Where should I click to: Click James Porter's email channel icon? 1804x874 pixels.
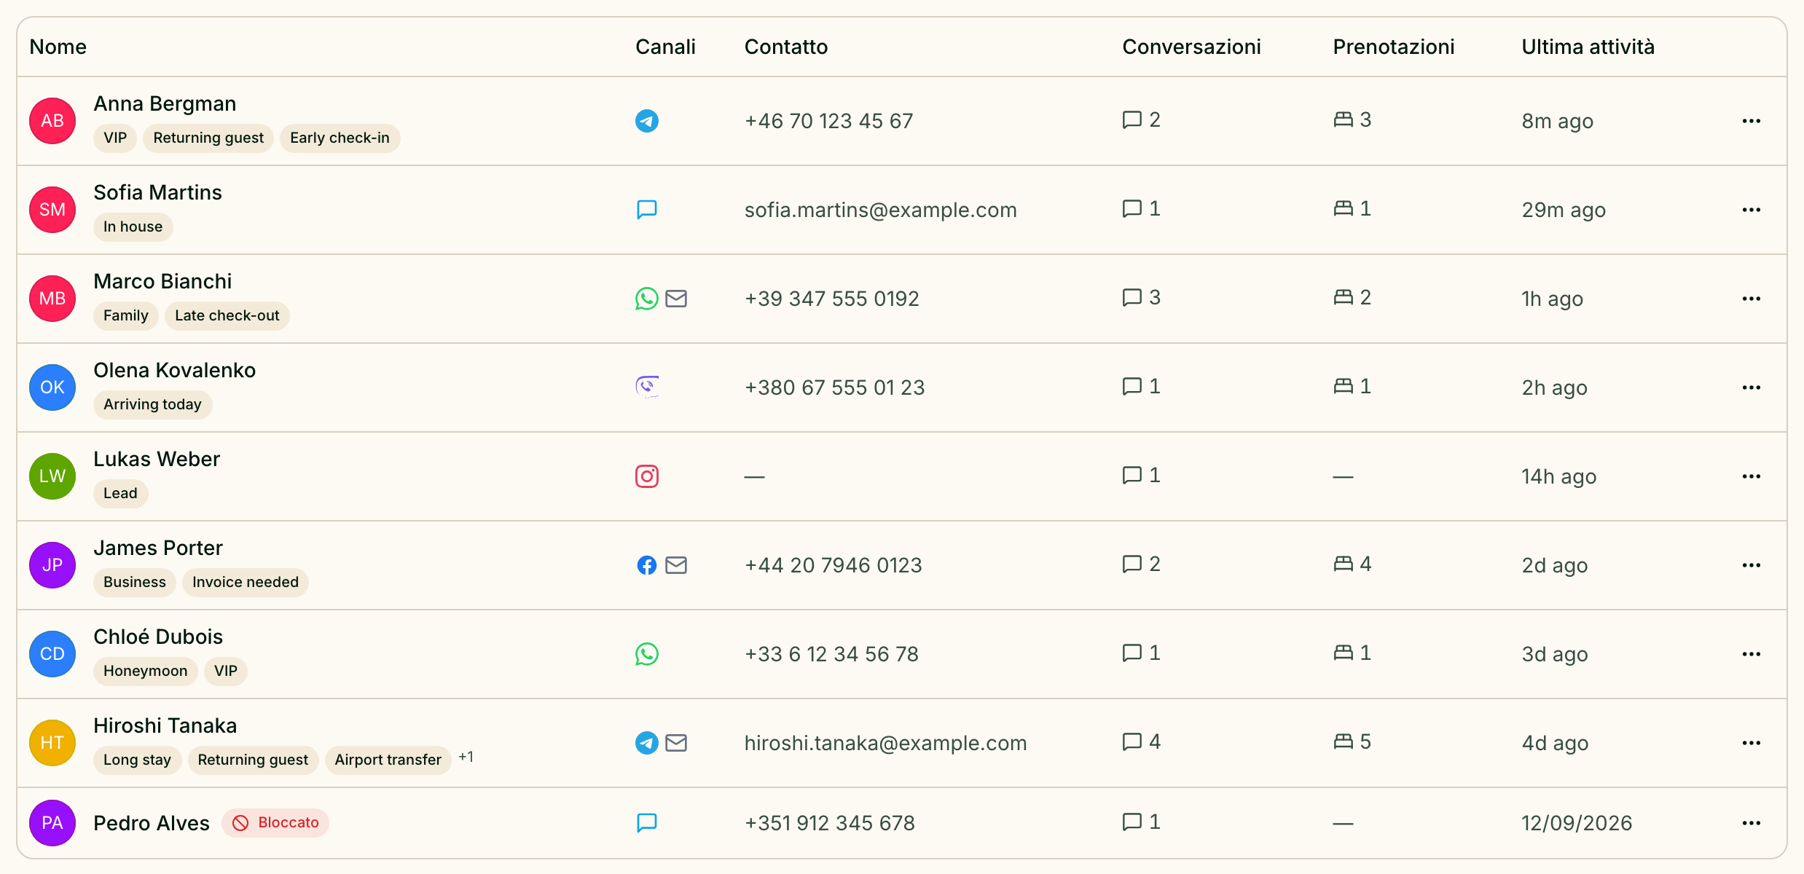coord(676,565)
